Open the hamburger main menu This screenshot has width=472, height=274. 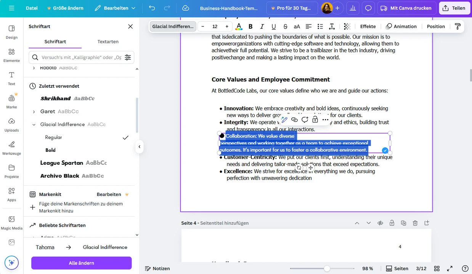(x=11, y=8)
